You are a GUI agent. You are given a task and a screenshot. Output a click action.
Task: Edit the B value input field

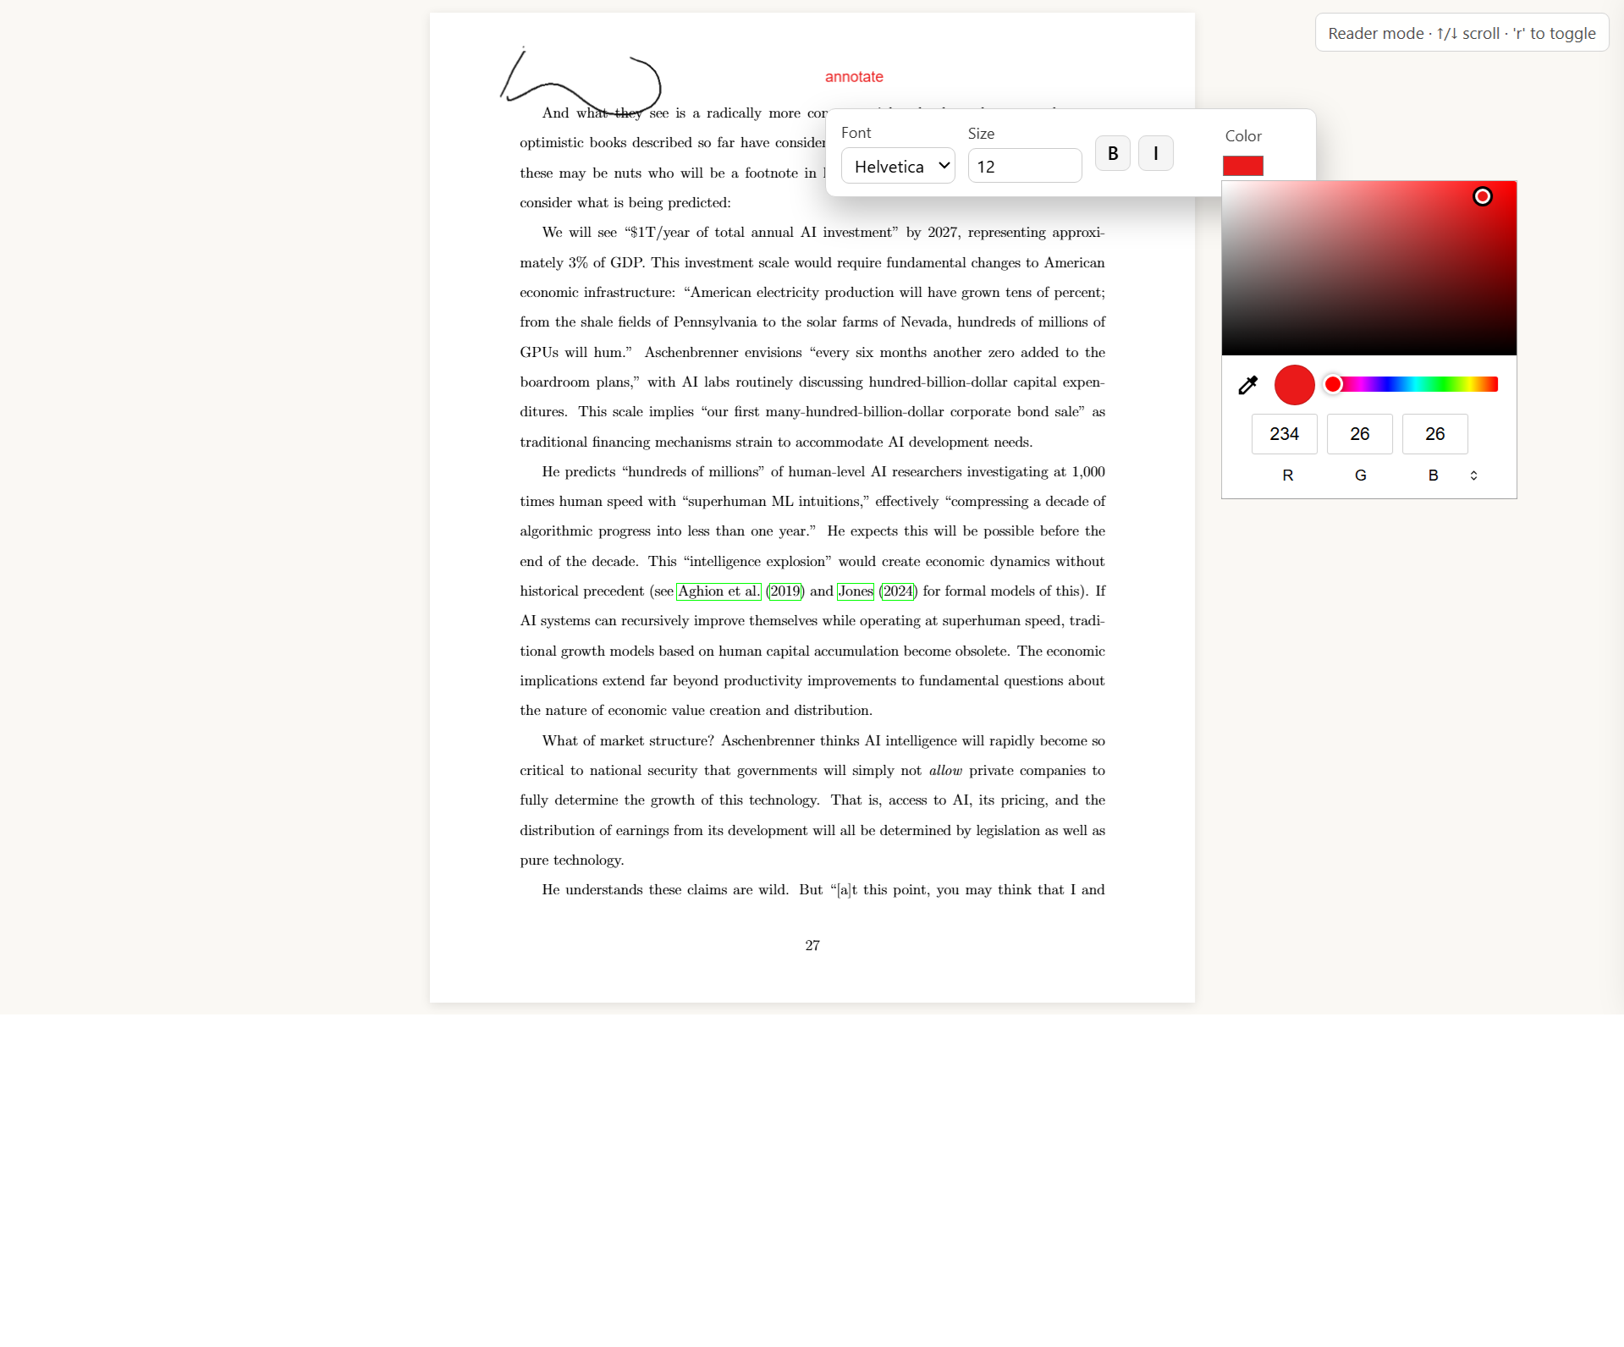tap(1434, 434)
